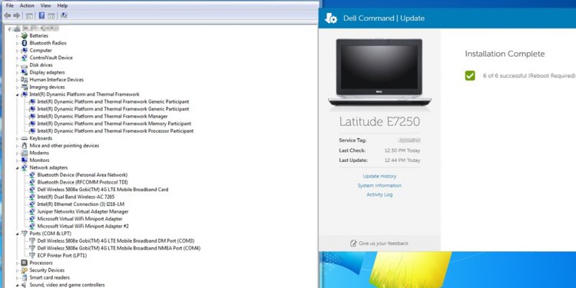The image size is (576, 288).
Task: Click the Ports (COM & LPT) category icon
Action: click(x=25, y=233)
